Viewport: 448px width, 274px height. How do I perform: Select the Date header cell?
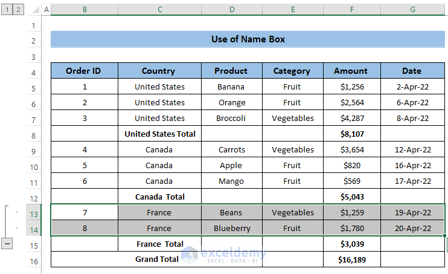click(412, 71)
